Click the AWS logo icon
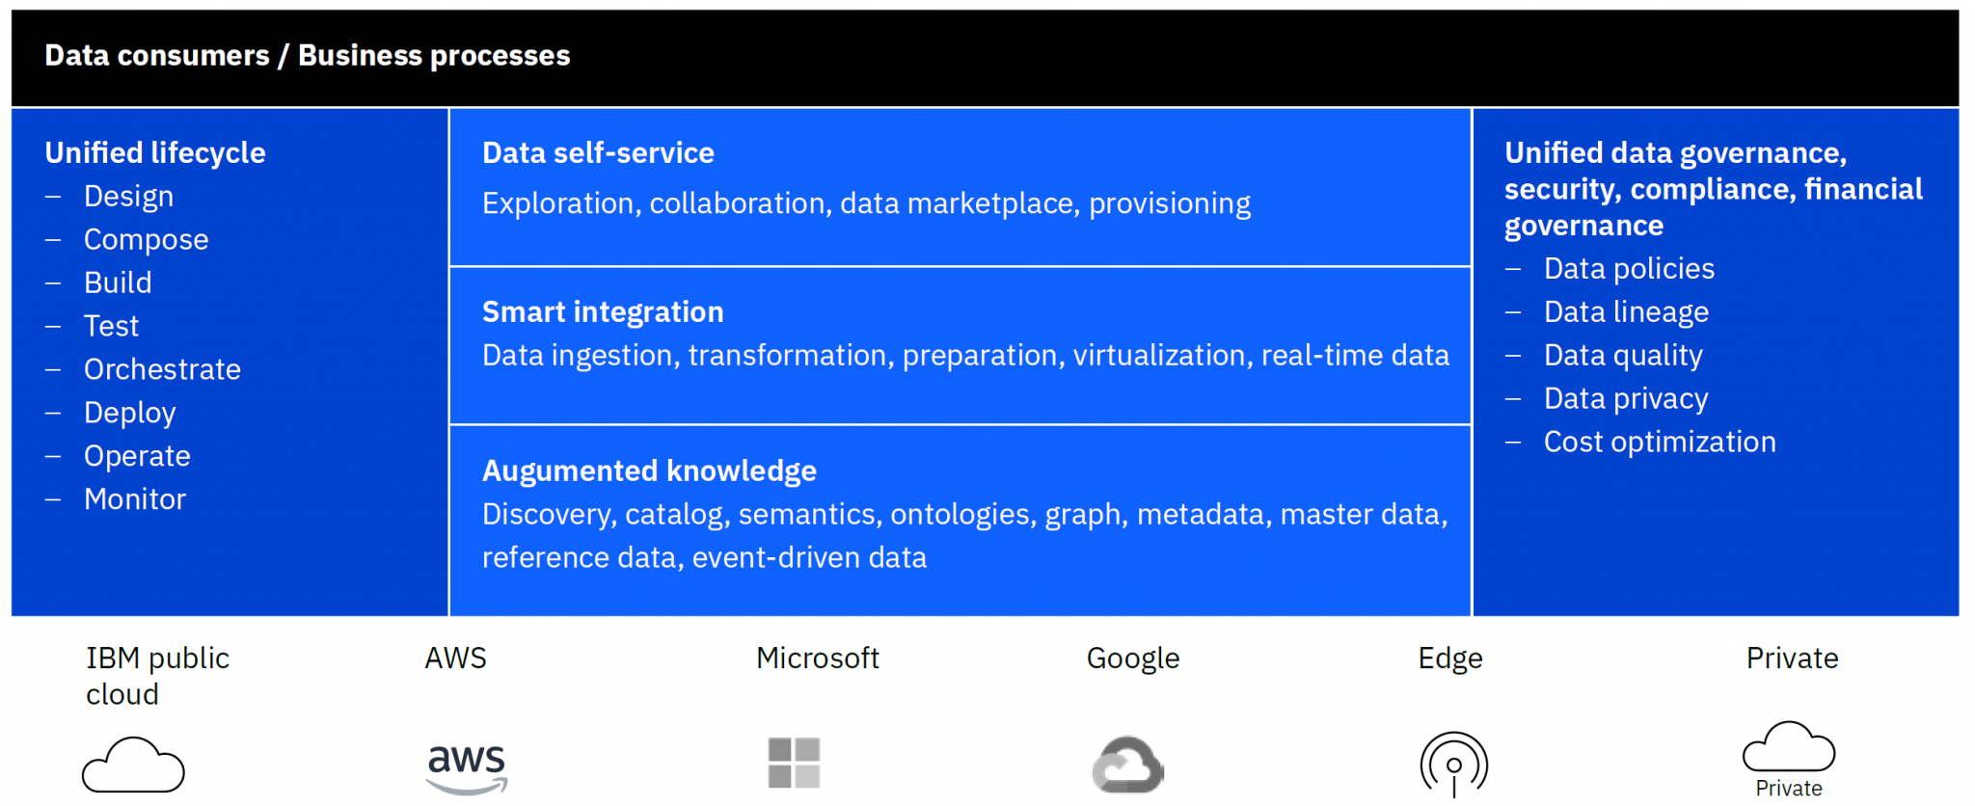 [467, 768]
